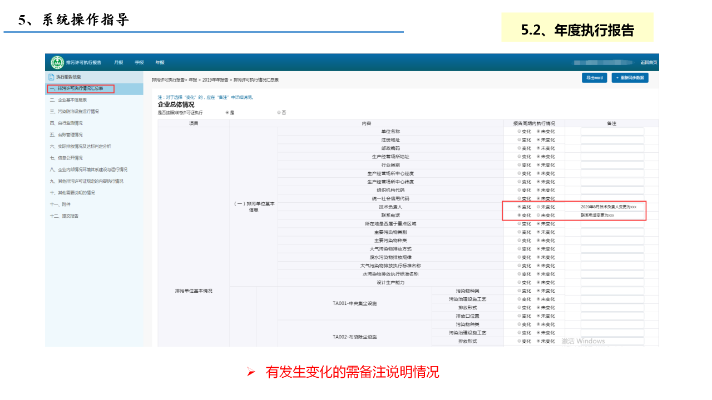Switch to the 季报 tab
712x400 pixels.
tap(139, 63)
